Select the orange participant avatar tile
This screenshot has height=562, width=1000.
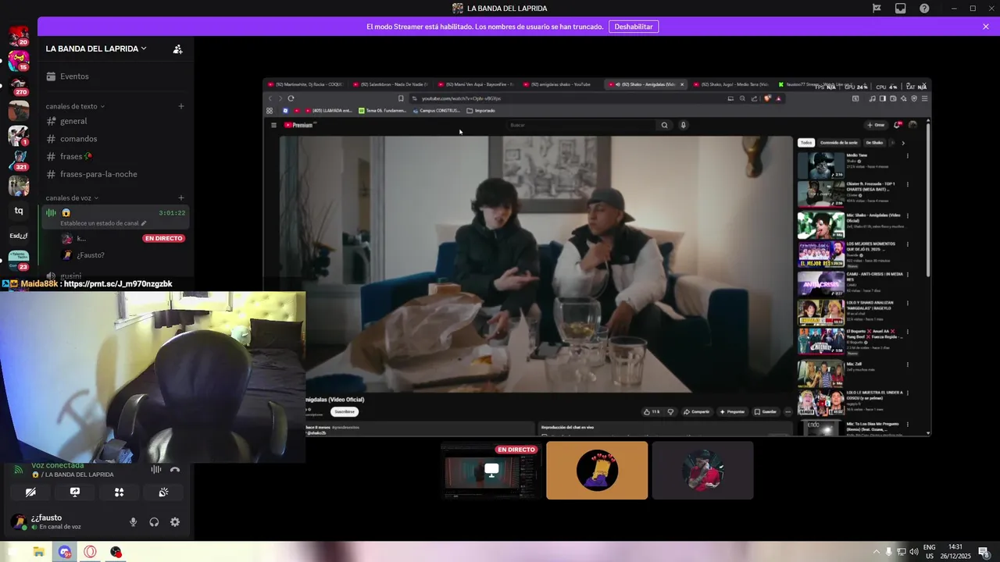pyautogui.click(x=597, y=471)
